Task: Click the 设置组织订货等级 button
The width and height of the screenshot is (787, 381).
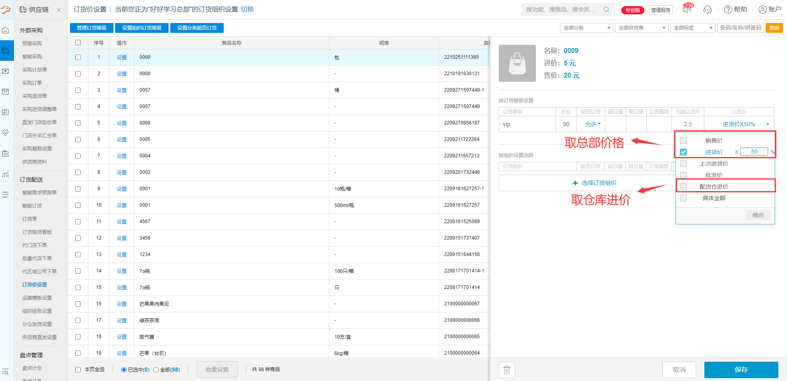Action: click(x=142, y=28)
